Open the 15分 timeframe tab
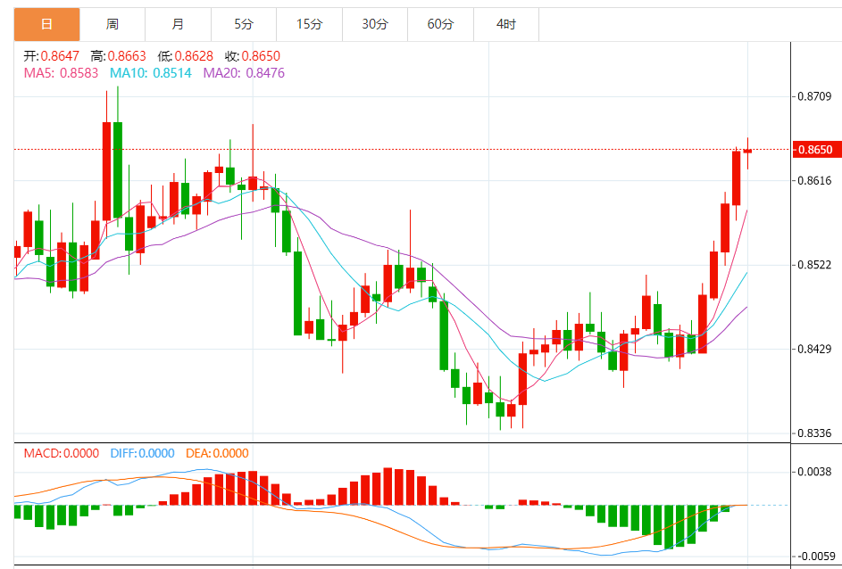Image resolution: width=842 pixels, height=569 pixels. 309,24
